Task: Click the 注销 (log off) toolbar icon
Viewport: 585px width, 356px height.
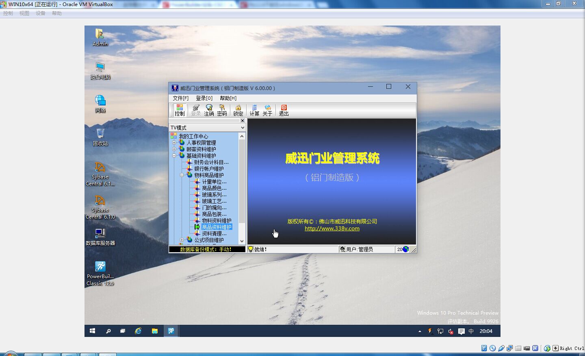Action: [209, 110]
